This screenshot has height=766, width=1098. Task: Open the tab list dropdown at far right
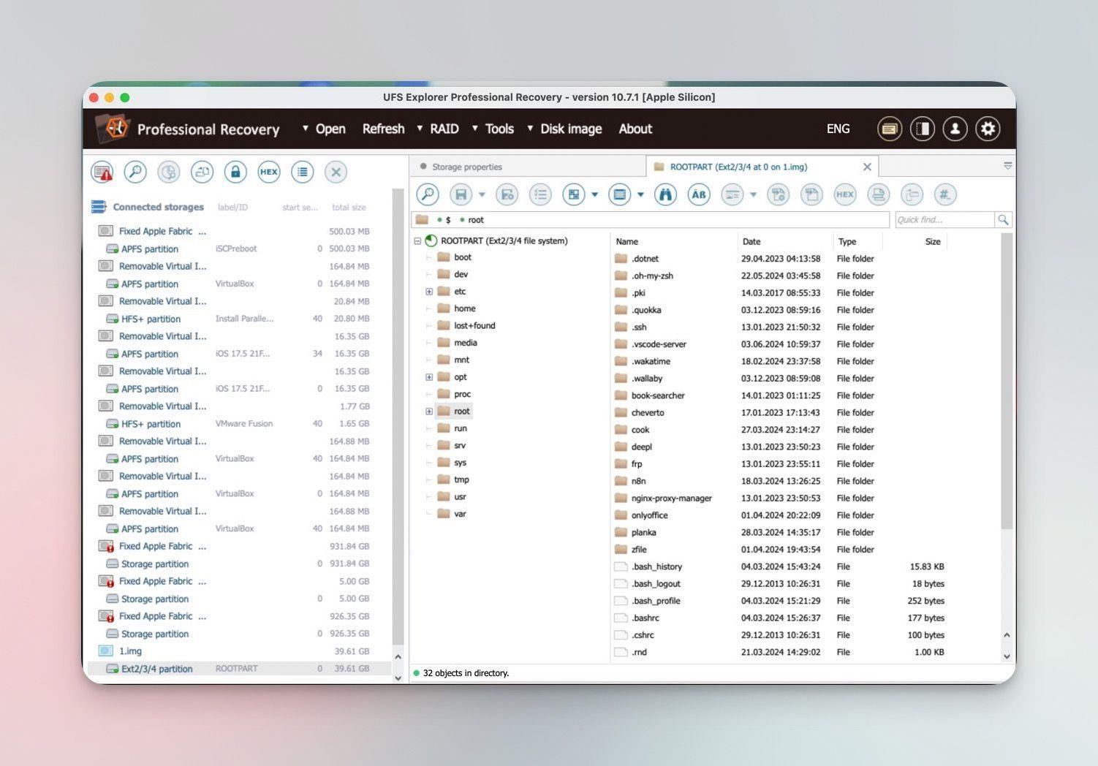(1007, 166)
